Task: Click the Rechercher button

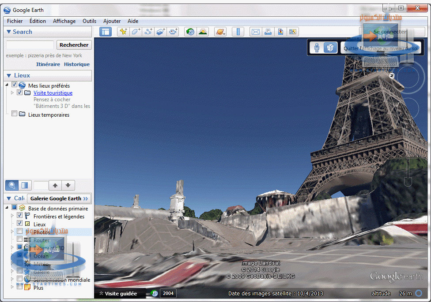Action: 74,45
